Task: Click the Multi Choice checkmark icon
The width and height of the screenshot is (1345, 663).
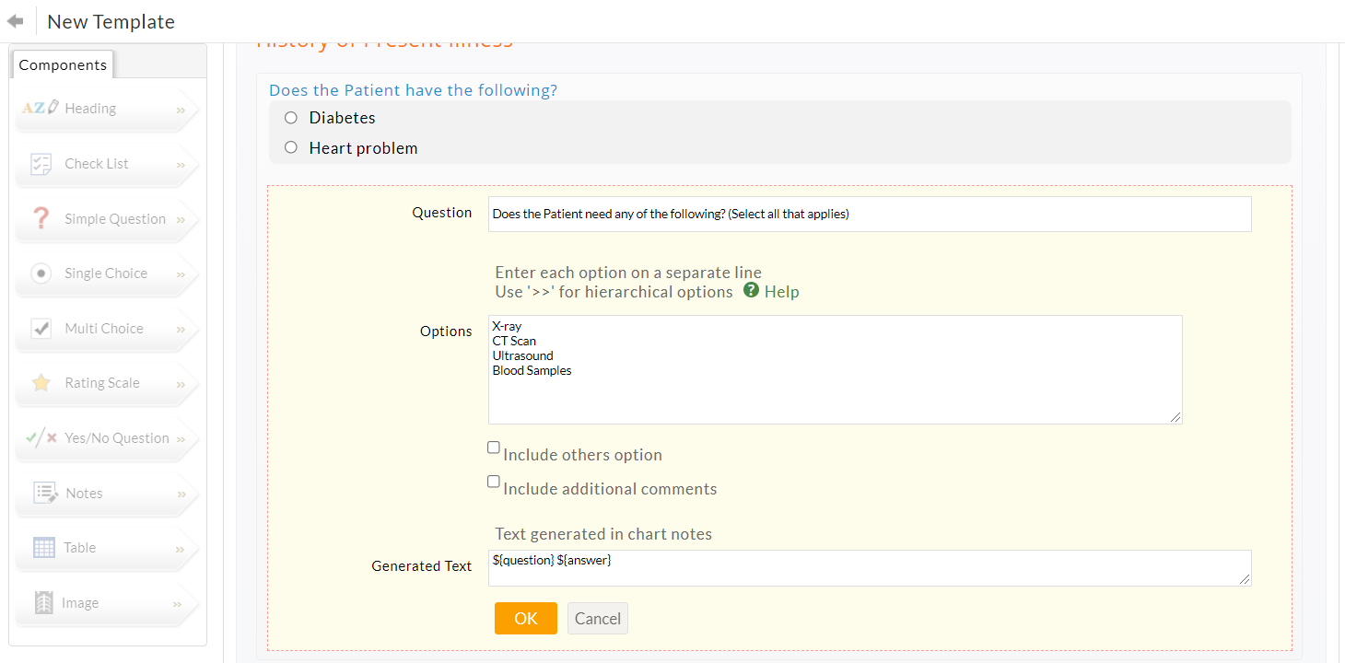Action: coord(41,329)
